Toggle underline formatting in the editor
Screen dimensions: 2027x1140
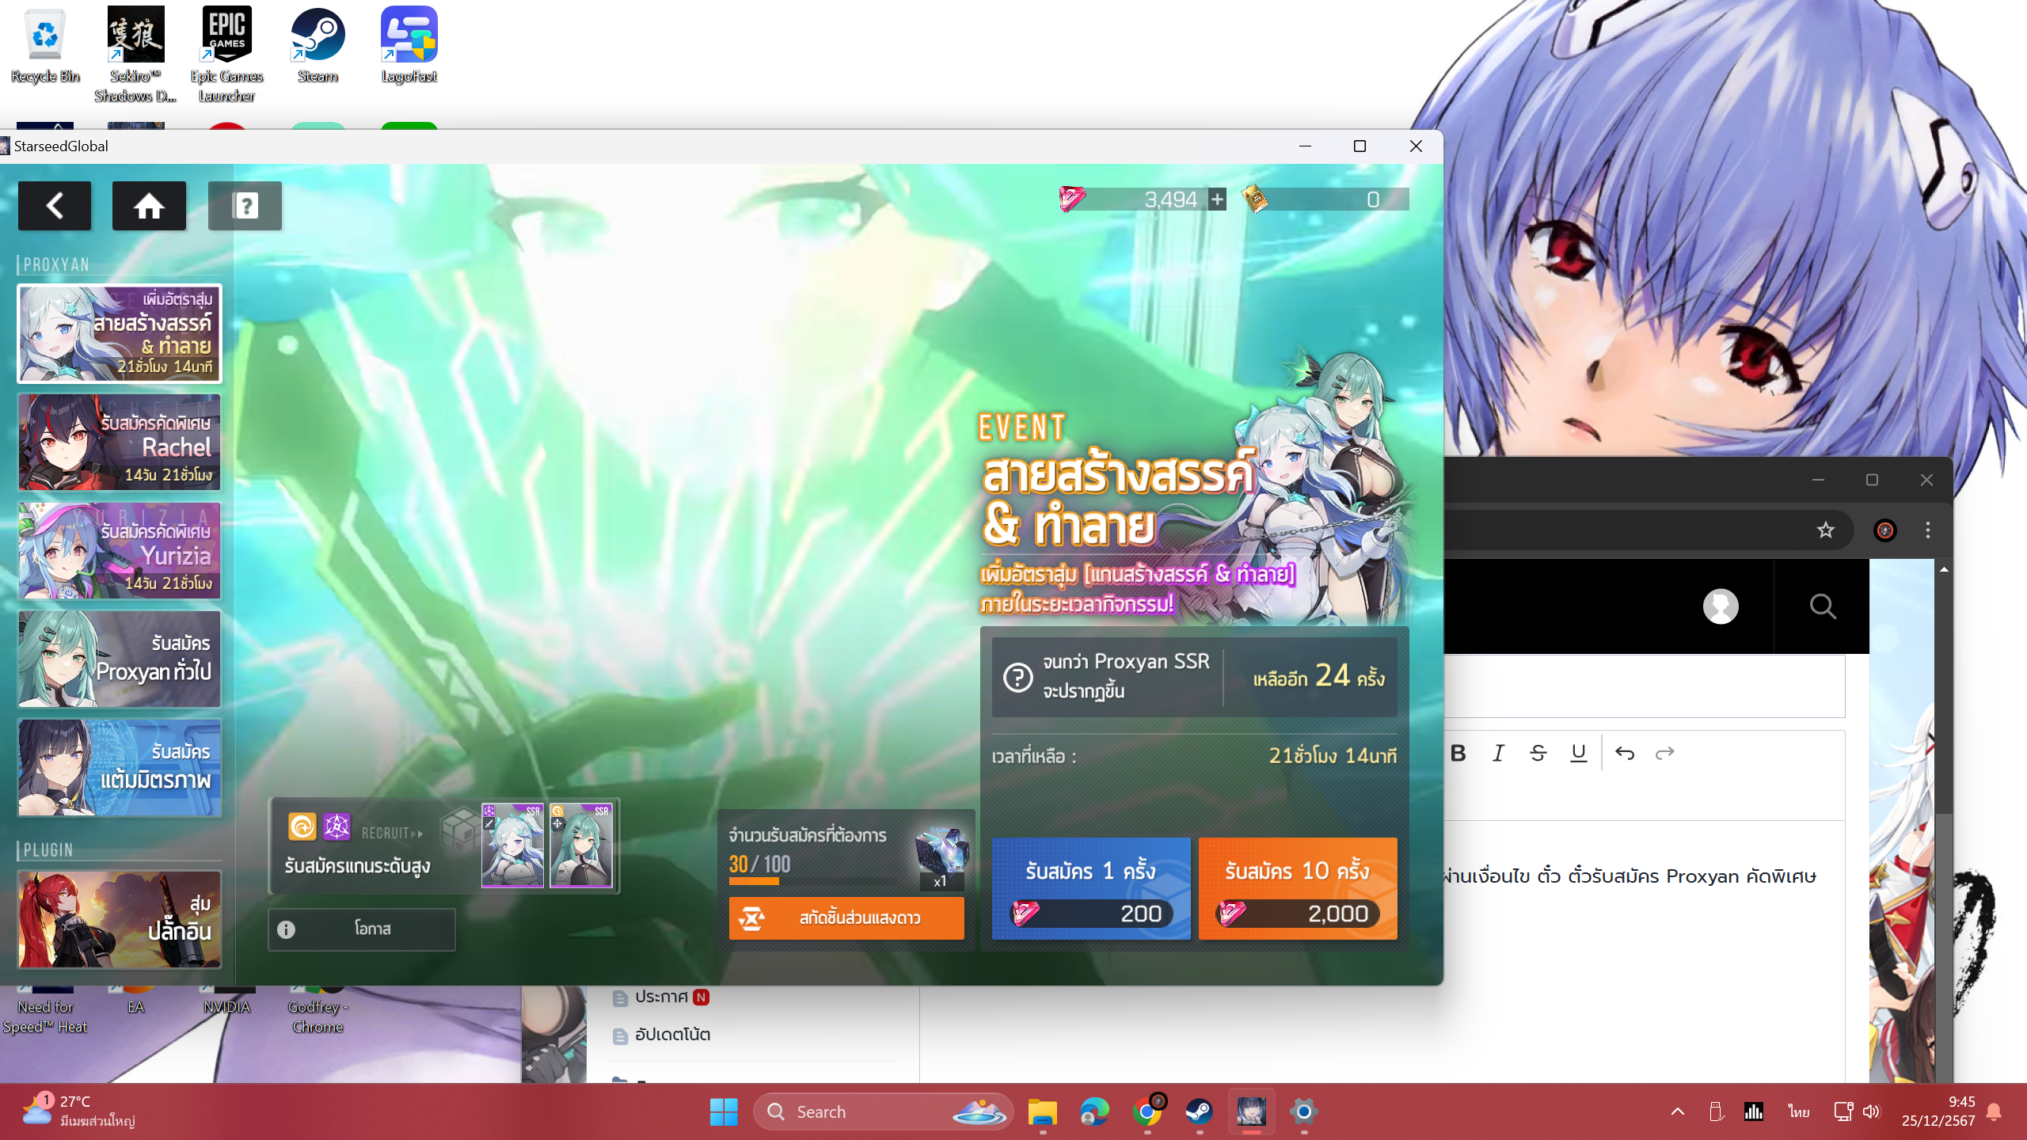point(1578,753)
